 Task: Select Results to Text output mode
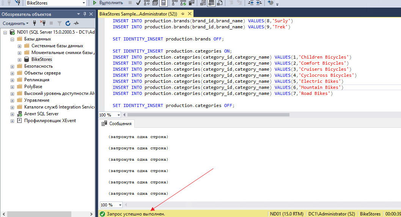[203, 3]
